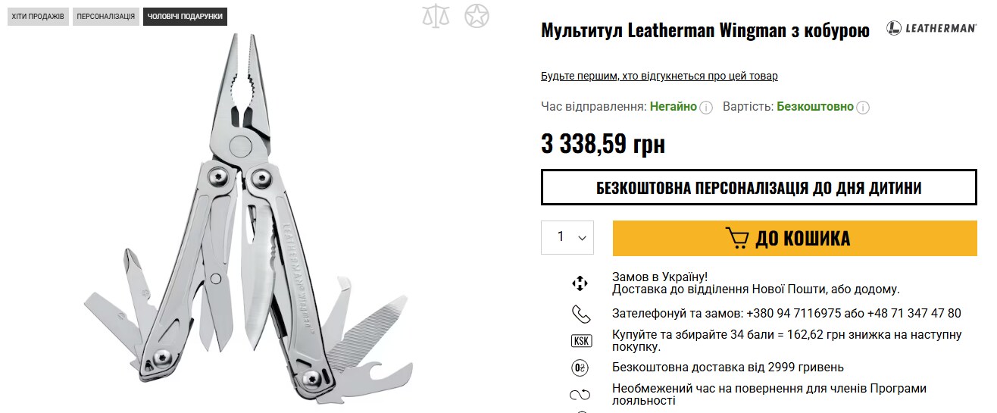Open info icon next to Безкоштовно
Image resolution: width=997 pixels, height=413 pixels.
click(863, 108)
